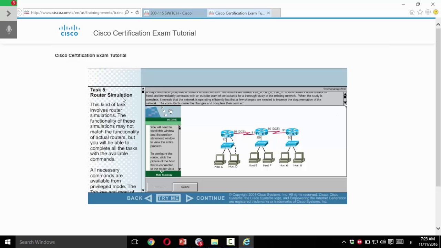Open the IE Tools gear

click(428, 12)
